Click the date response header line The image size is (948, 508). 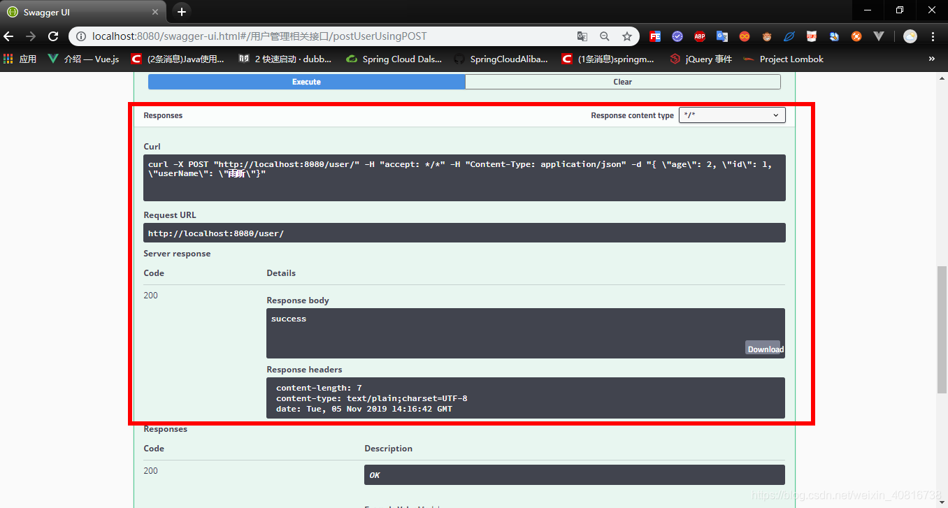[364, 409]
